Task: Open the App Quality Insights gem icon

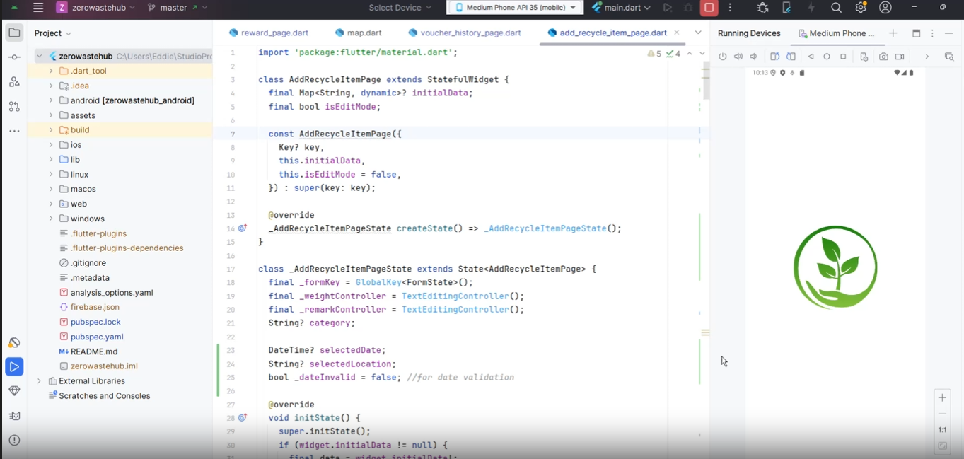Action: coord(14,390)
